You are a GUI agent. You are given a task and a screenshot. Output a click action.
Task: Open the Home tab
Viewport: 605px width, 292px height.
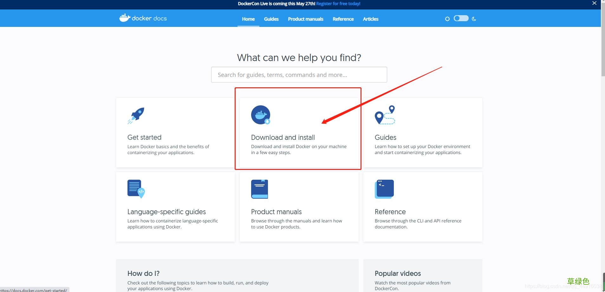tap(248, 19)
